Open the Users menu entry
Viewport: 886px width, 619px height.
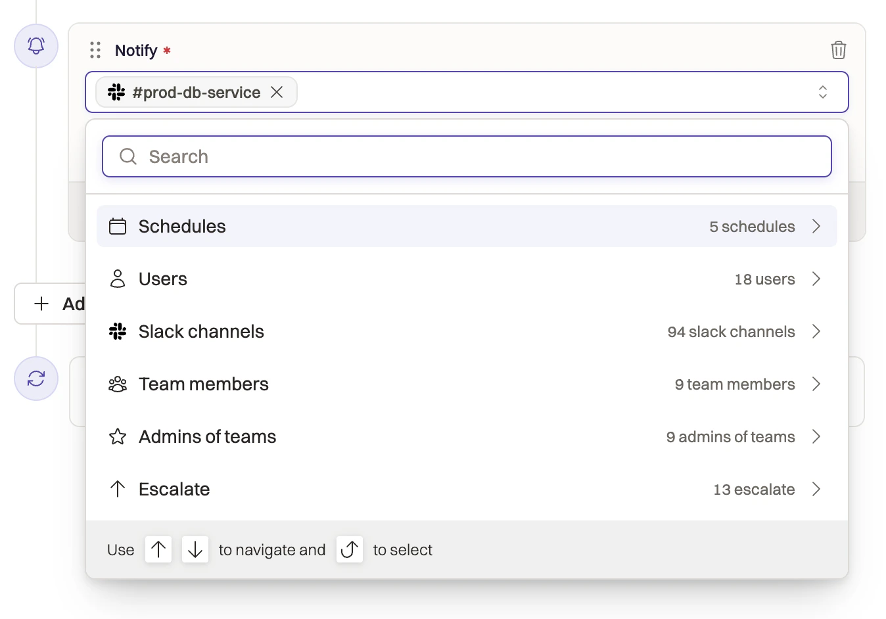[x=163, y=279]
